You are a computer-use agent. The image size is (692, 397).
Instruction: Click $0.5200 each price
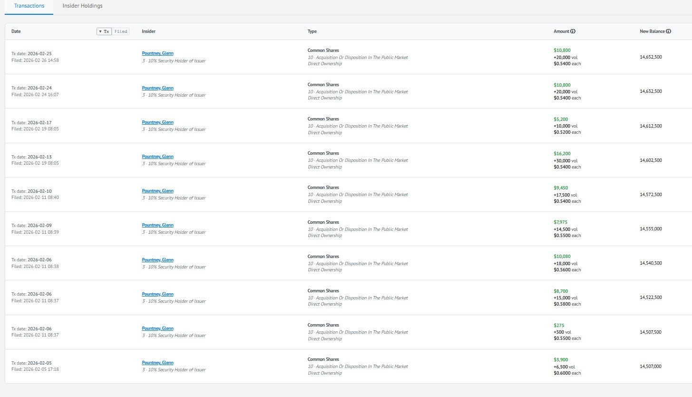pyautogui.click(x=567, y=132)
